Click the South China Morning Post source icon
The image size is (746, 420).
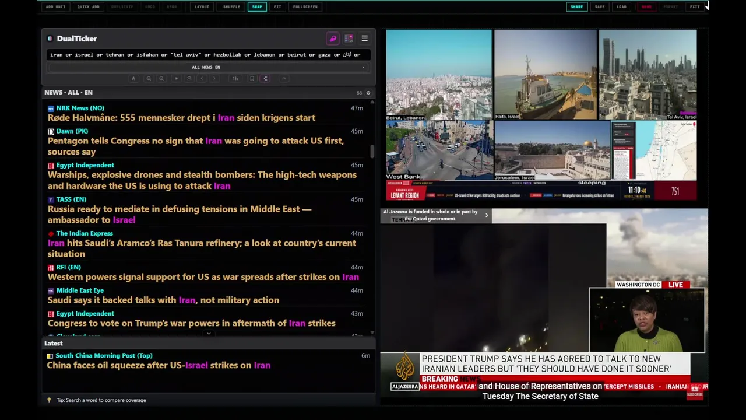[x=50, y=356]
